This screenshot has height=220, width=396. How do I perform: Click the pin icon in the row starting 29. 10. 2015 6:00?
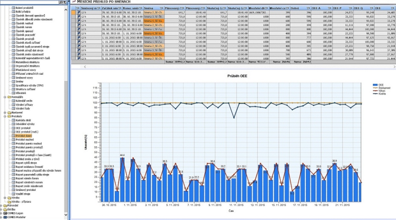79,12
